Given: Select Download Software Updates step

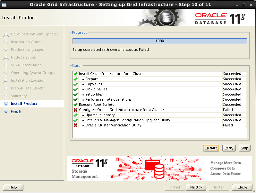Looking at the screenshot, I should click(x=35, y=34).
